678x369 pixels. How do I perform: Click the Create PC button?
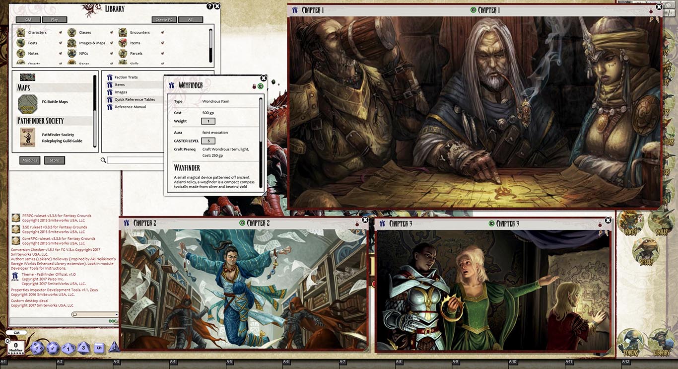pyautogui.click(x=164, y=20)
